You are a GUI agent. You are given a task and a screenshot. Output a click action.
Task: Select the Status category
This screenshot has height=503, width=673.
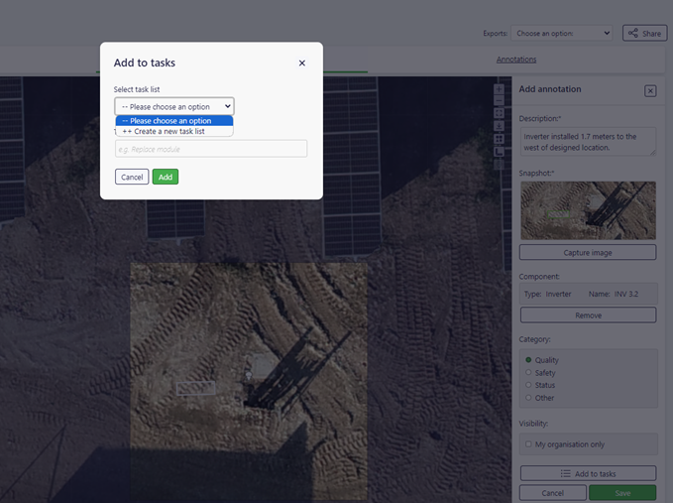(x=528, y=385)
